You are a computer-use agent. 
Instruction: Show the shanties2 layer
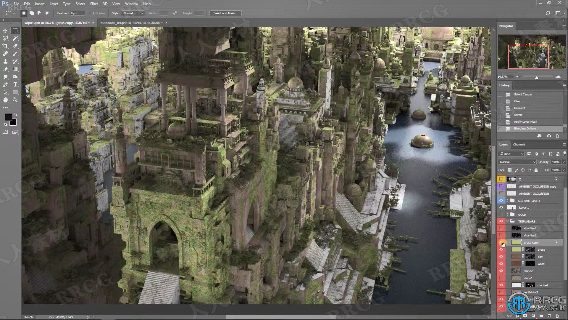tap(501, 228)
